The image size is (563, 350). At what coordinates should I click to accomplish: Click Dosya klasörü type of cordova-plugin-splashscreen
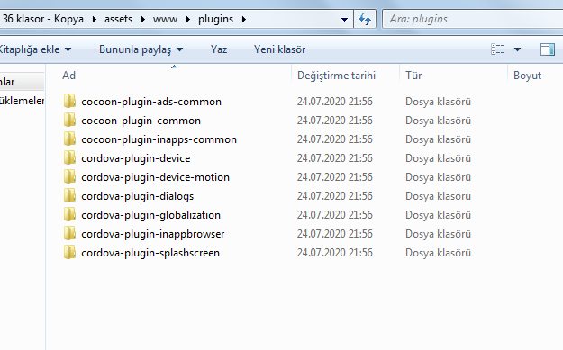[x=438, y=253]
